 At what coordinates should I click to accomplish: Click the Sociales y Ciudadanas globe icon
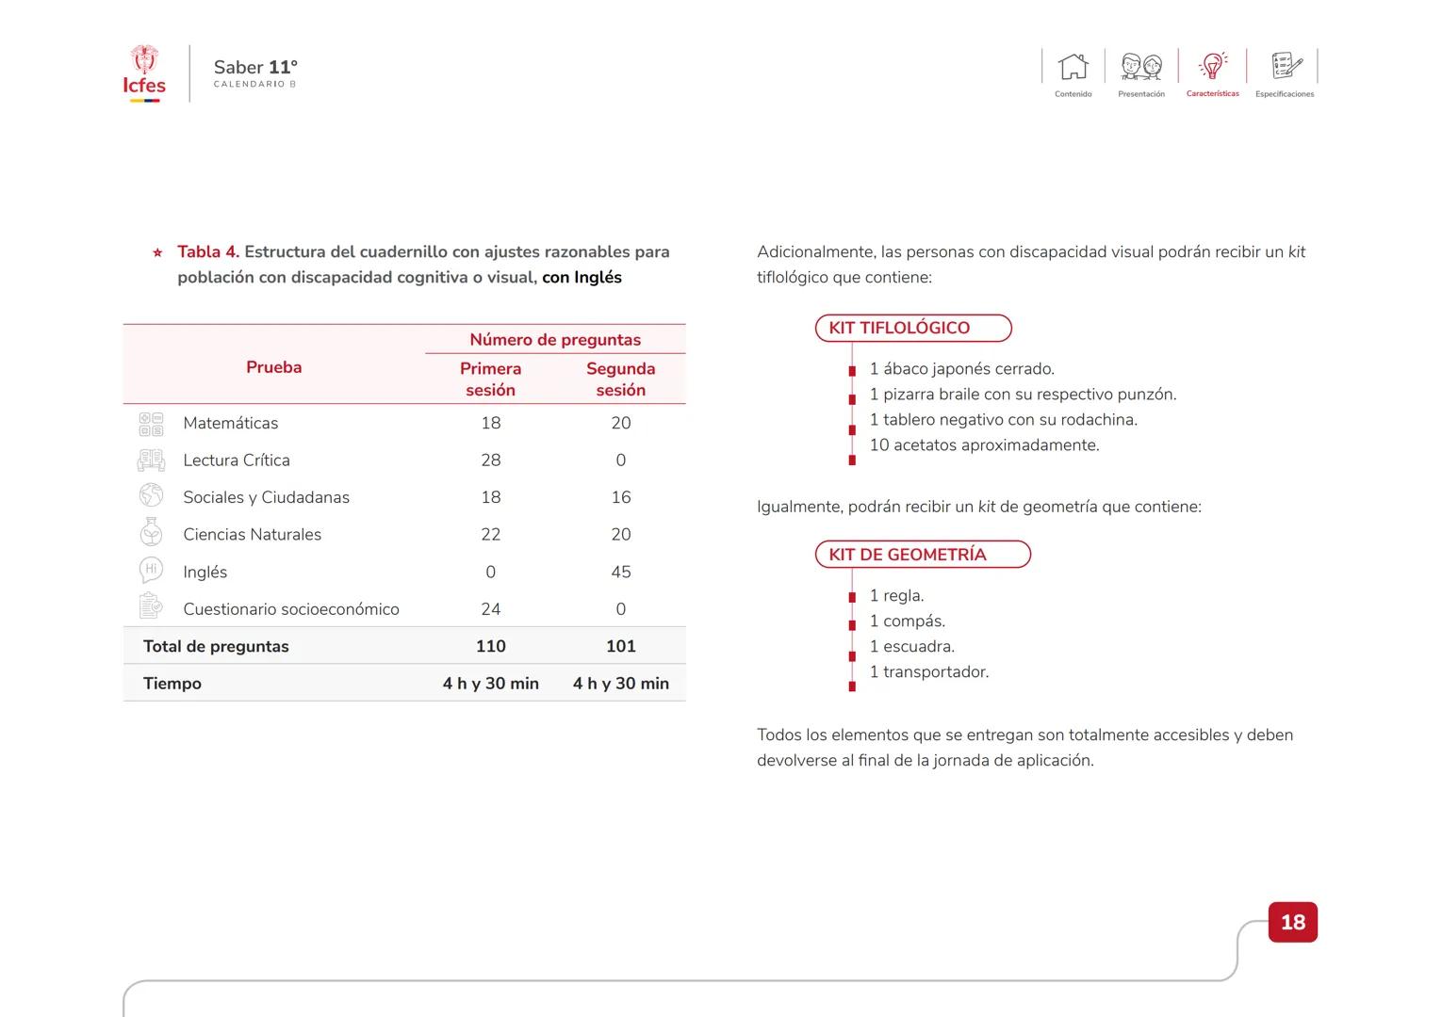click(151, 496)
